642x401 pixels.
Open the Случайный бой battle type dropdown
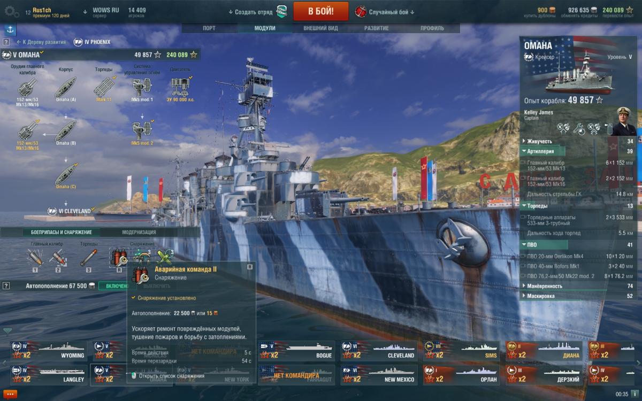pos(384,11)
